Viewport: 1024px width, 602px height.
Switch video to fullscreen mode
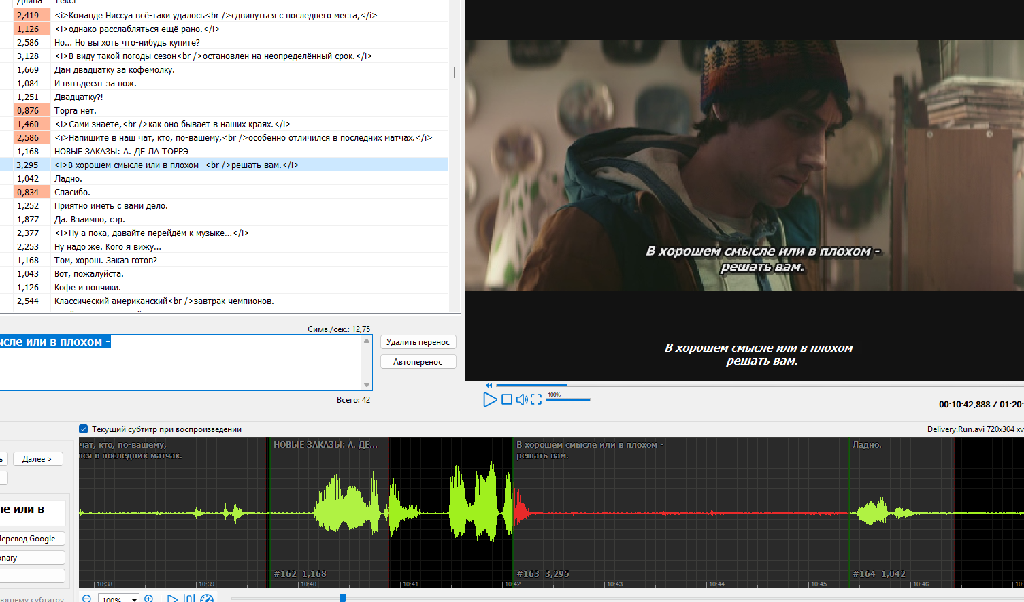click(x=536, y=400)
